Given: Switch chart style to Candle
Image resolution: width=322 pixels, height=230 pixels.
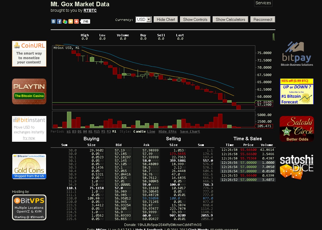Looking at the screenshot, I should tap(140, 132).
